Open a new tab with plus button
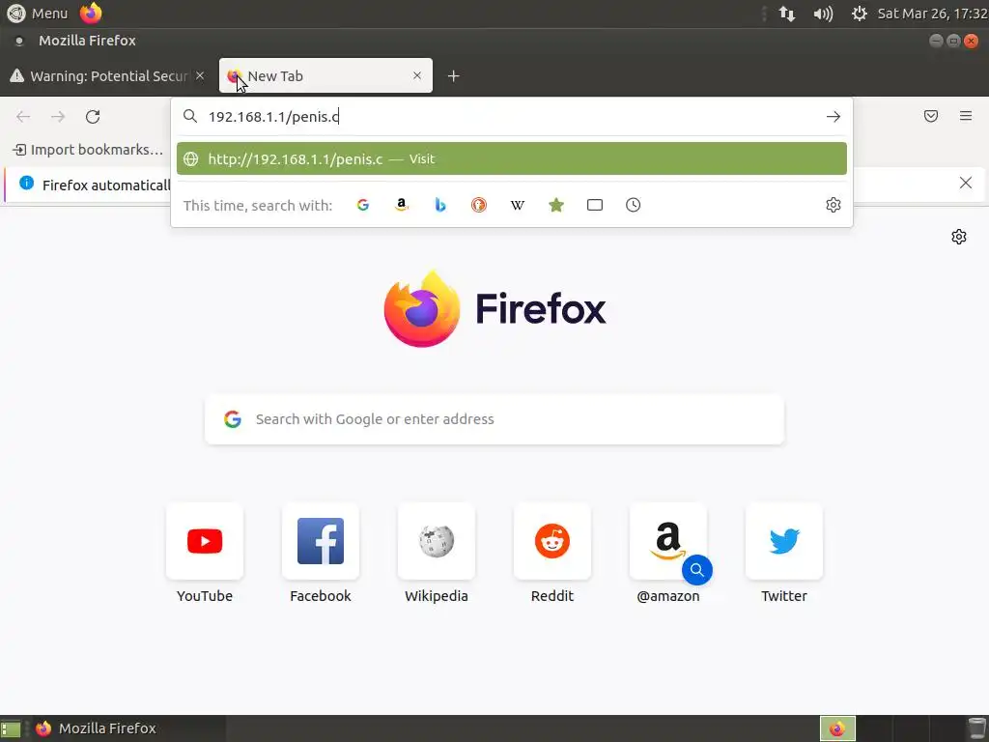The width and height of the screenshot is (989, 742). 453,76
